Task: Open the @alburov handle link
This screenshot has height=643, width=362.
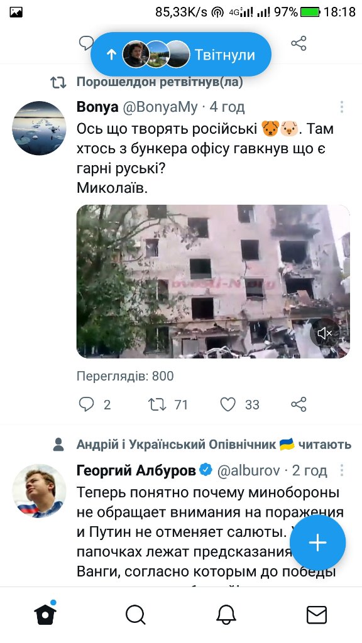Action: click(x=248, y=470)
